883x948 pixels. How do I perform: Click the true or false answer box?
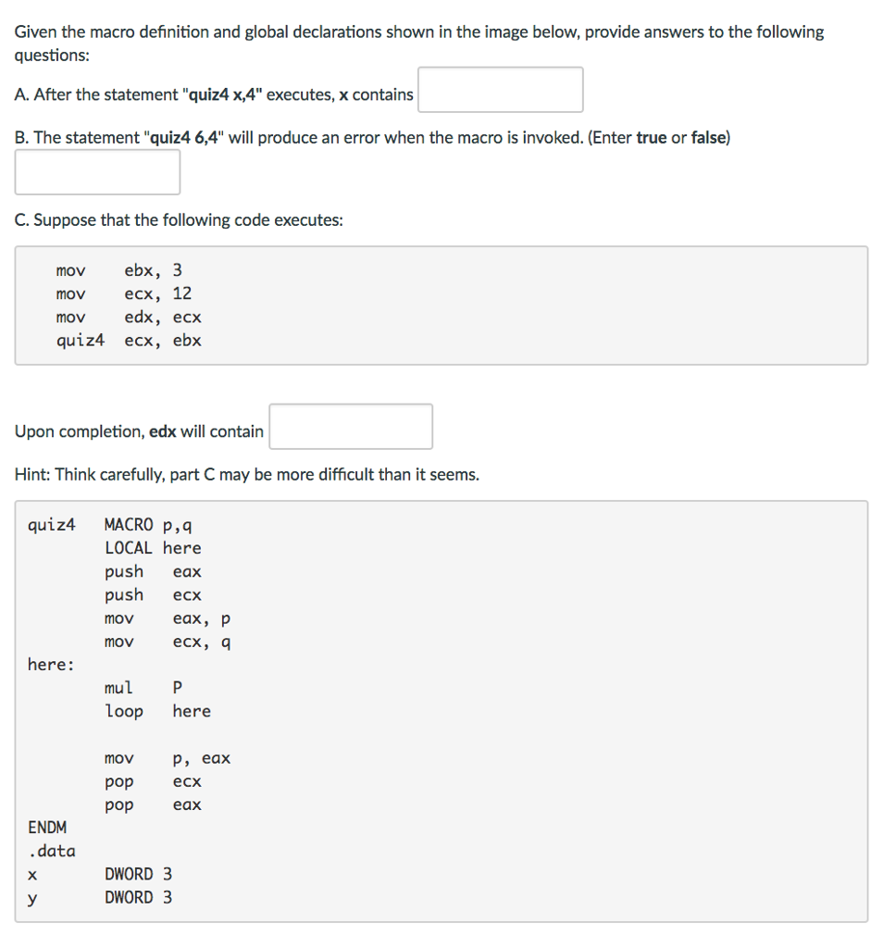96,171
